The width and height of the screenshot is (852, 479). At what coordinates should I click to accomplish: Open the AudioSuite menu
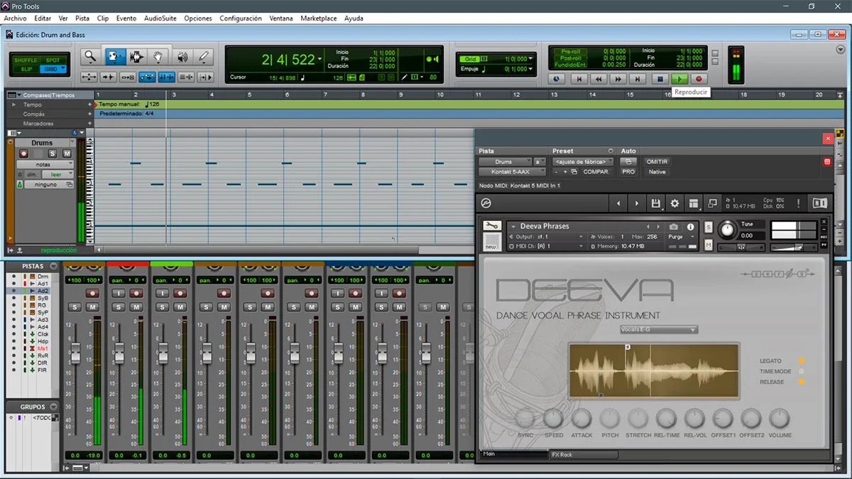click(x=160, y=18)
